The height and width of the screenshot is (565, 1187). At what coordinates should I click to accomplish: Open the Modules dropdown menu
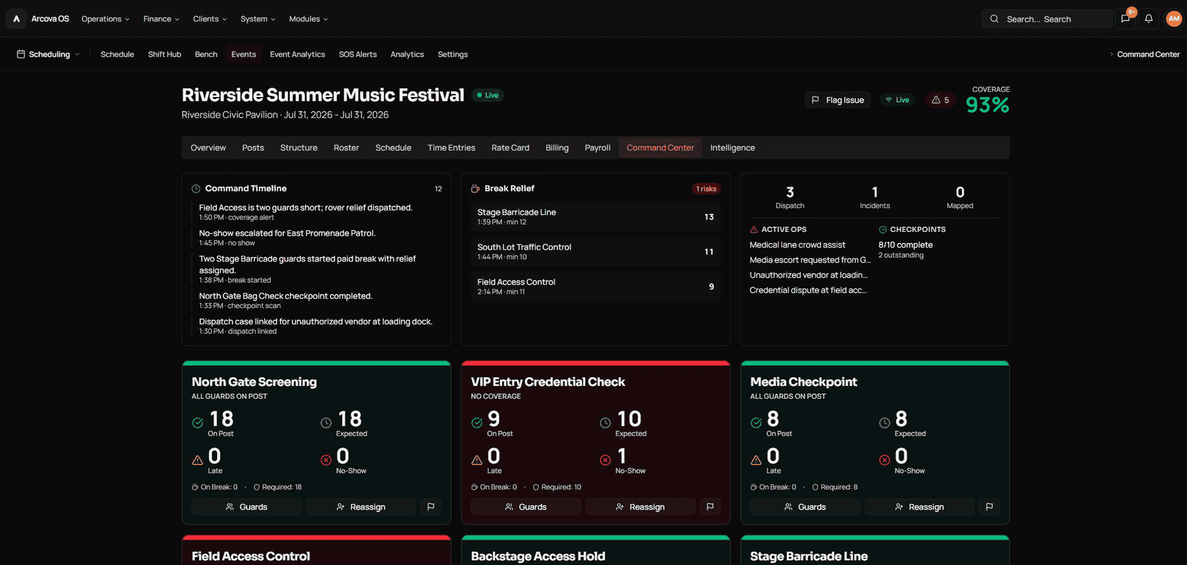coord(308,19)
